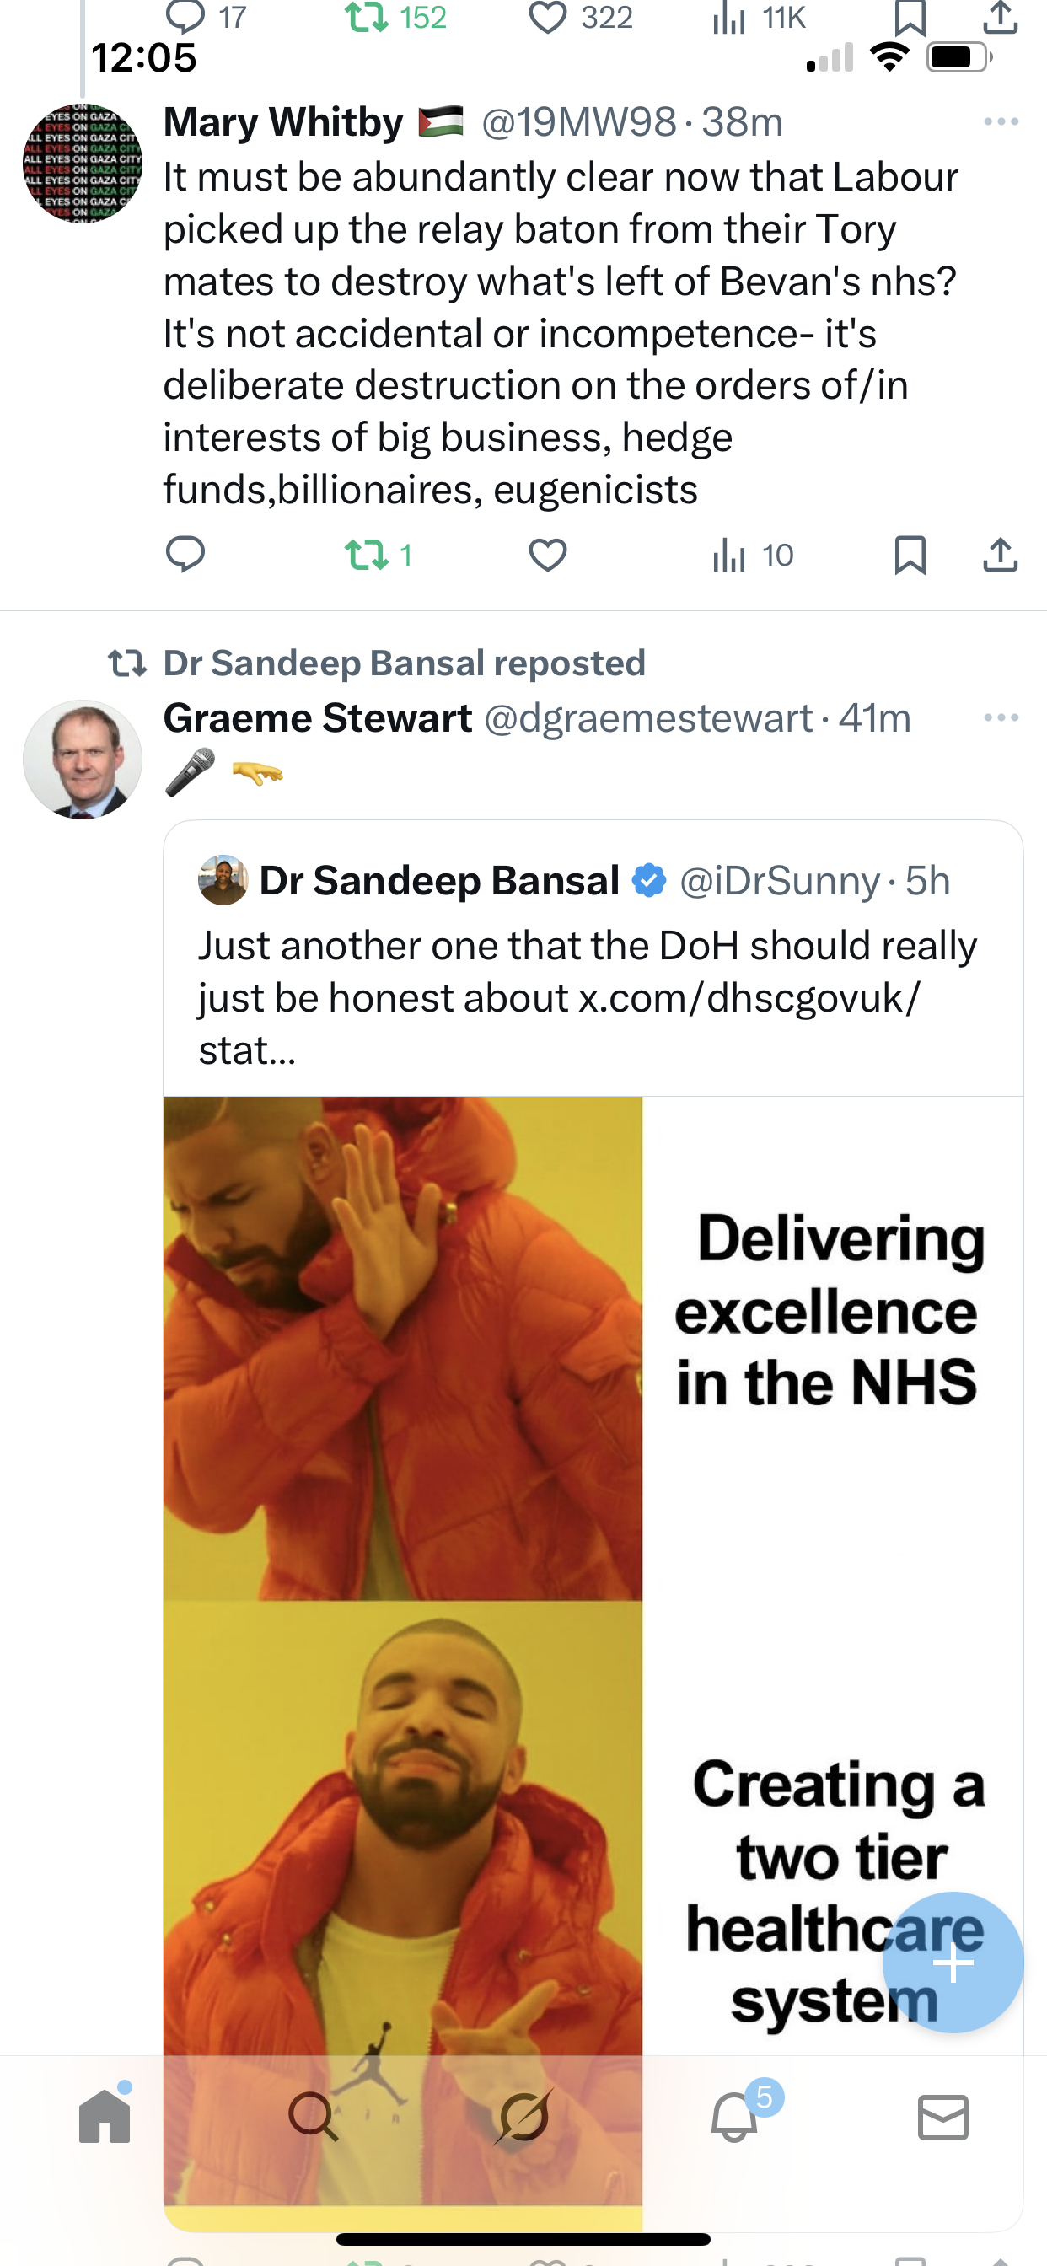Repost Mary Whitby's tweet
The image size is (1047, 2266).
click(366, 555)
